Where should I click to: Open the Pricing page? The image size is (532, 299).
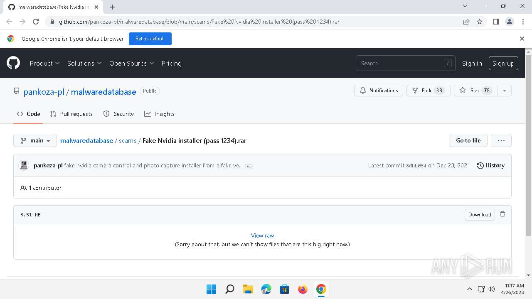click(171, 63)
